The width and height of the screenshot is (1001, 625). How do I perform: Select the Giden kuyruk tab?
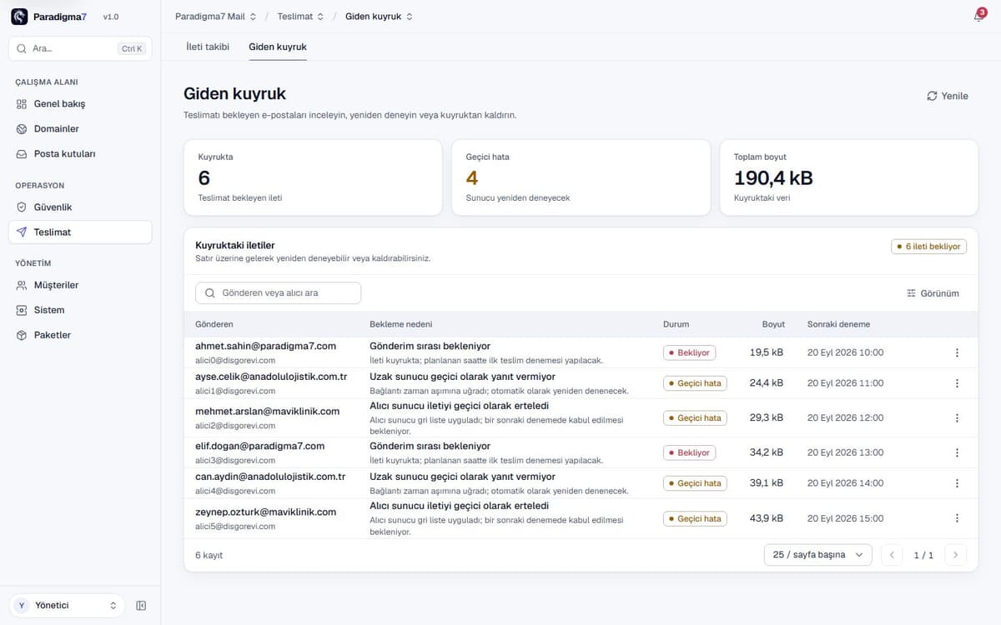278,47
